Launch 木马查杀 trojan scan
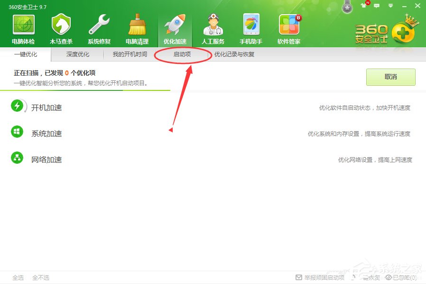Viewport: 426px width, 284px height. 61,27
